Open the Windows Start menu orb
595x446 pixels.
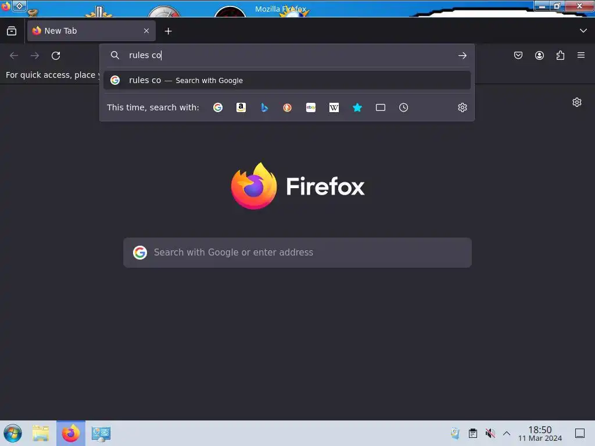coord(13,433)
